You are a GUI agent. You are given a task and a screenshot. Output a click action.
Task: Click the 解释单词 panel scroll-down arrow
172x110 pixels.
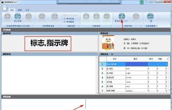97,93
